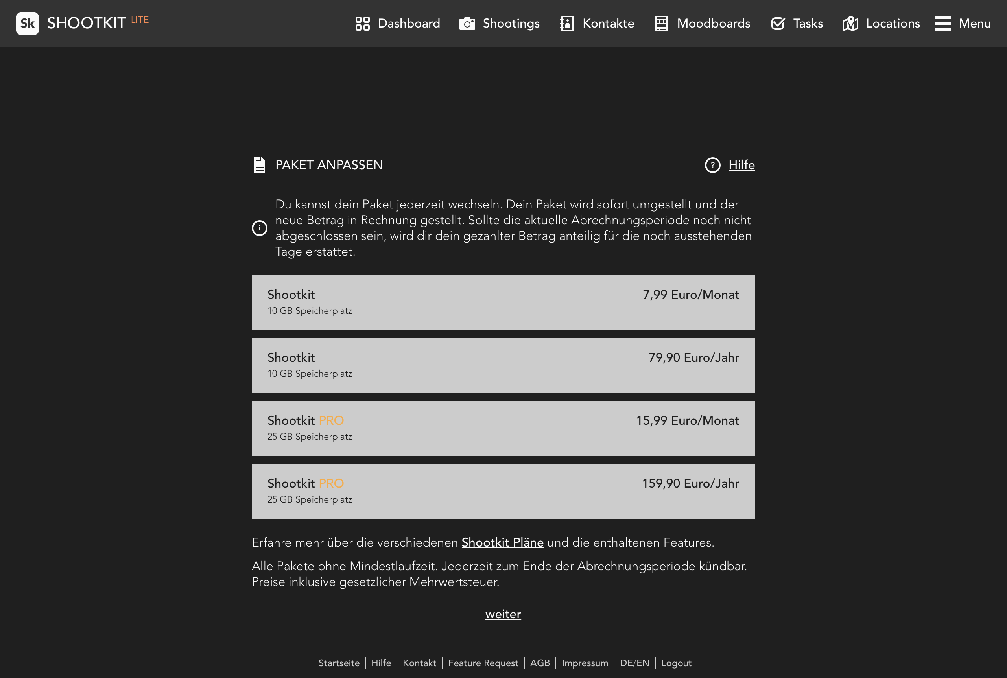Select Shootkit basic monthly plan
1007x678 pixels.
[x=503, y=302]
